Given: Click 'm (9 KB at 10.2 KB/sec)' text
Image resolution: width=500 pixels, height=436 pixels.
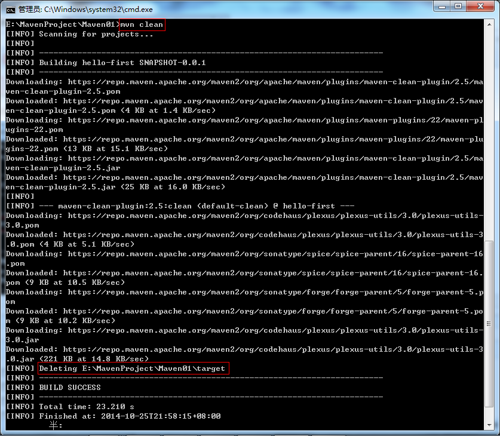Looking at the screenshot, I should (60, 321).
